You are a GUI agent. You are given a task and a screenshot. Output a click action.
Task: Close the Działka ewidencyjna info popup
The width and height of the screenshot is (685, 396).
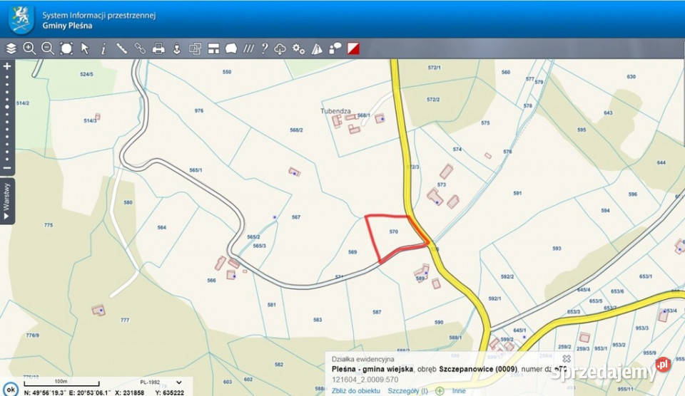(x=566, y=358)
